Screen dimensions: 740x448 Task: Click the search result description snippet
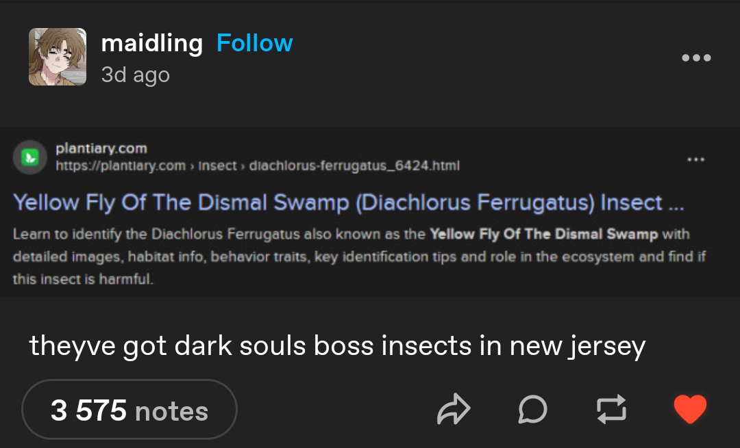click(359, 256)
